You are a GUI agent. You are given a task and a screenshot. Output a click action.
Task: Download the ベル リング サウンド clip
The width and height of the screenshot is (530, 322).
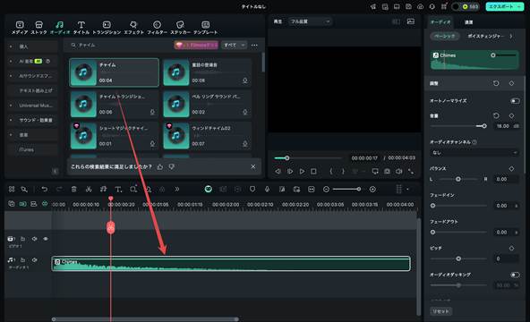click(245, 112)
